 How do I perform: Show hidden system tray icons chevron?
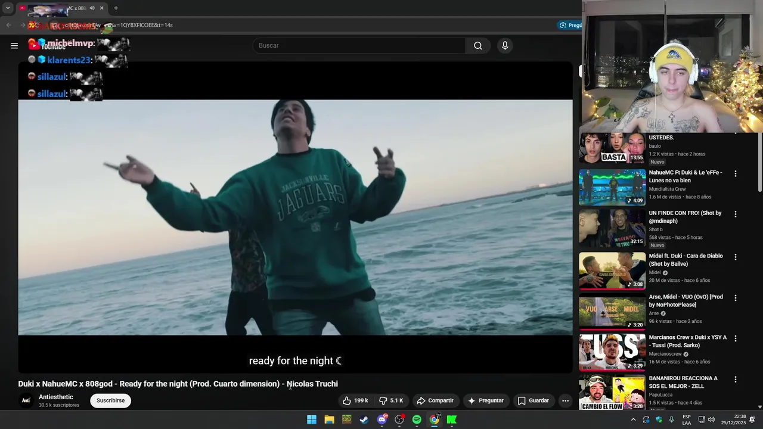click(x=633, y=419)
